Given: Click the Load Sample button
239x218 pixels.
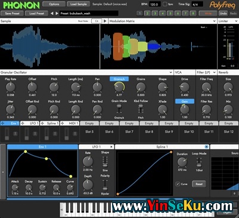Looking at the screenshot, I should tap(78, 4).
